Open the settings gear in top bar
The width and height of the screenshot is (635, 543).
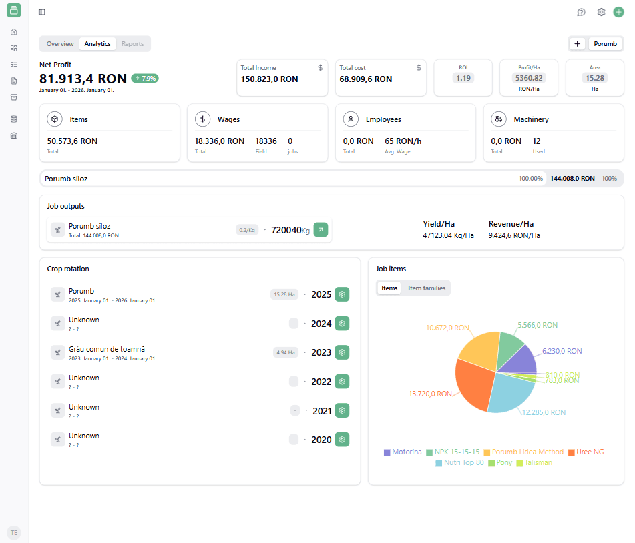[601, 12]
